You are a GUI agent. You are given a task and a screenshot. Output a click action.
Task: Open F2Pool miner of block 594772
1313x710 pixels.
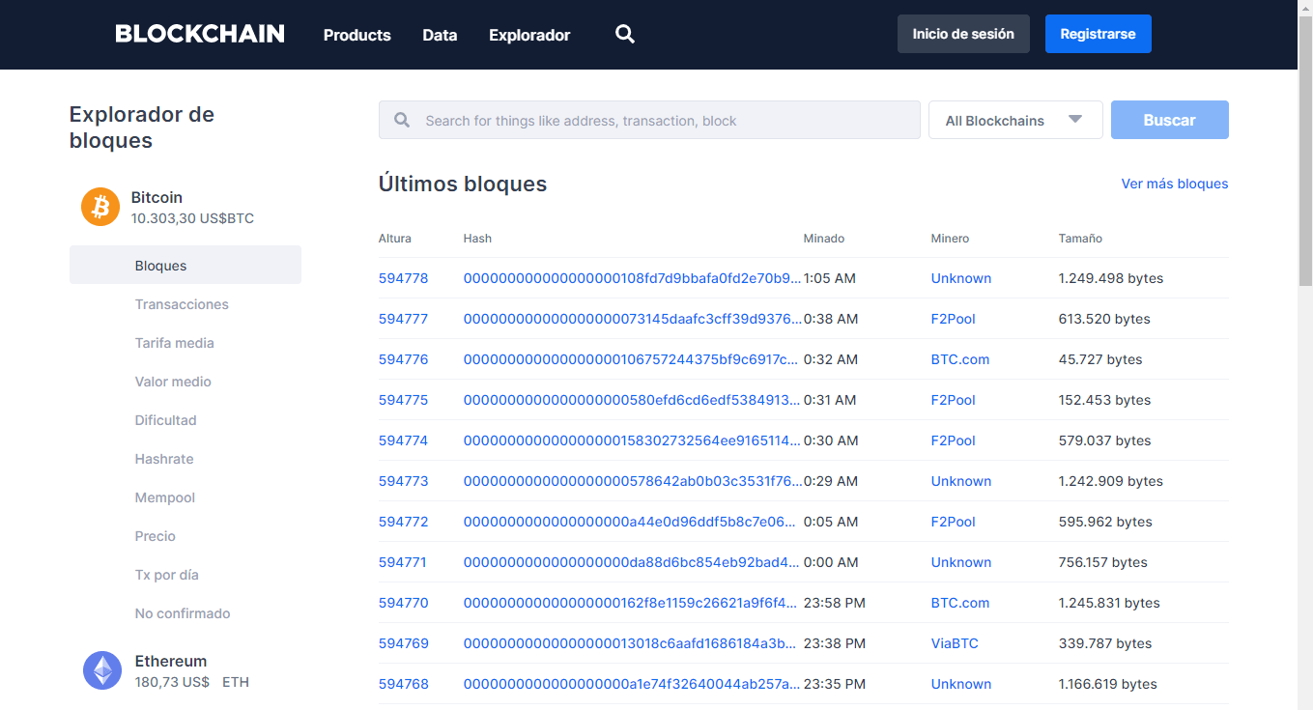pyautogui.click(x=954, y=522)
